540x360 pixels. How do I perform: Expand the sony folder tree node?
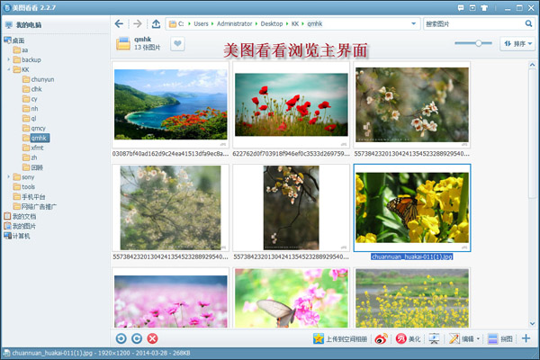pyautogui.click(x=9, y=176)
